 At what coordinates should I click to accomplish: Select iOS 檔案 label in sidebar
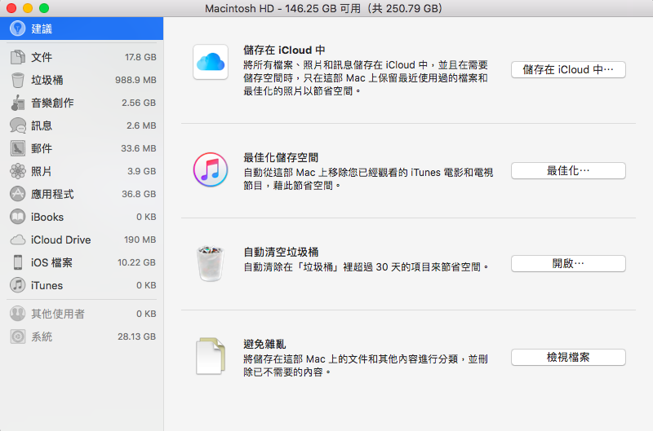51,262
